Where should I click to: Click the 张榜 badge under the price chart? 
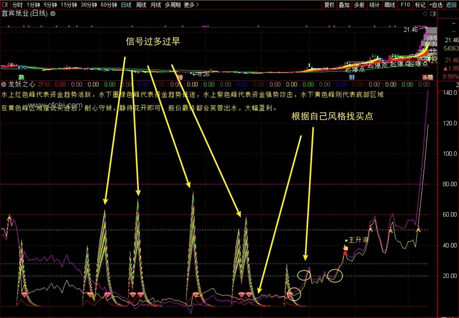[x=428, y=77]
